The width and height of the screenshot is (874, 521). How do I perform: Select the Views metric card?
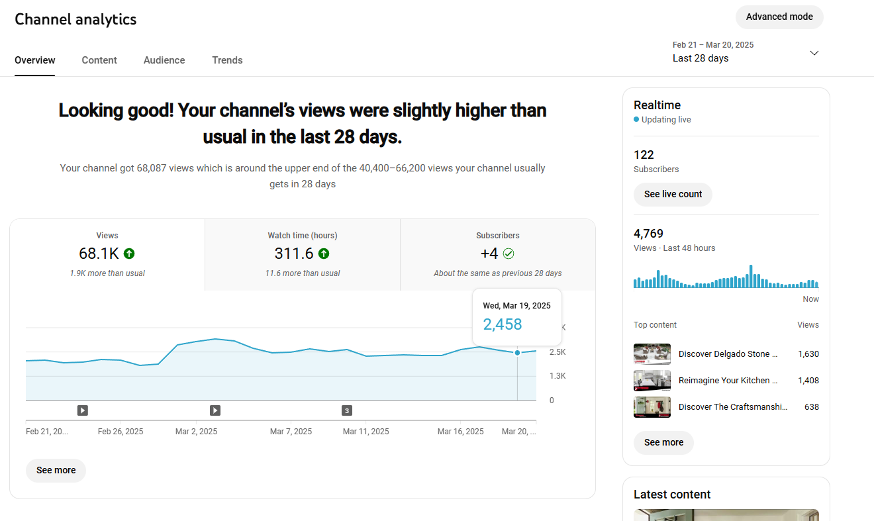(107, 255)
